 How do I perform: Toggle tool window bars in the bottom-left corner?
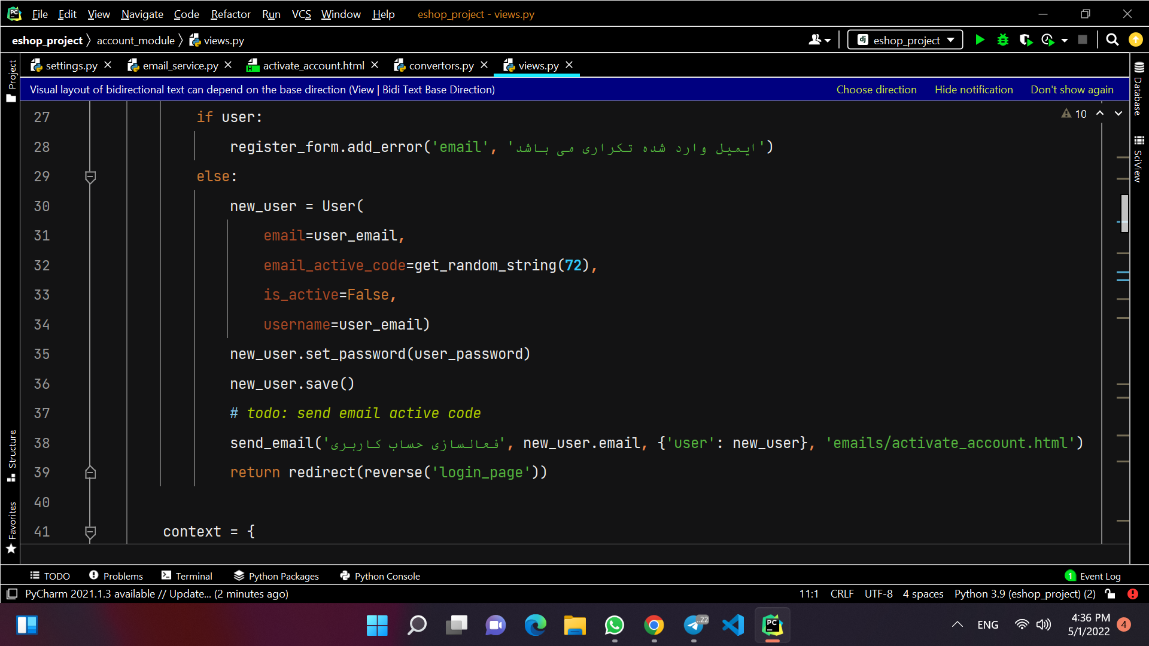click(12, 594)
